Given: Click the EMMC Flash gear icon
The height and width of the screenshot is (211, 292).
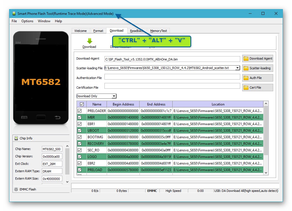Looking at the screenshot, I should [x=16, y=189].
